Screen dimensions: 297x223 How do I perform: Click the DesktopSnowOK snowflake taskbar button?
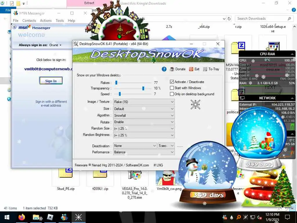[x=78, y=217]
